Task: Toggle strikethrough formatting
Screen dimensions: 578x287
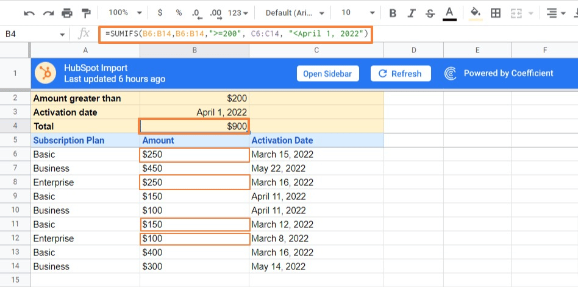Action: pyautogui.click(x=430, y=13)
